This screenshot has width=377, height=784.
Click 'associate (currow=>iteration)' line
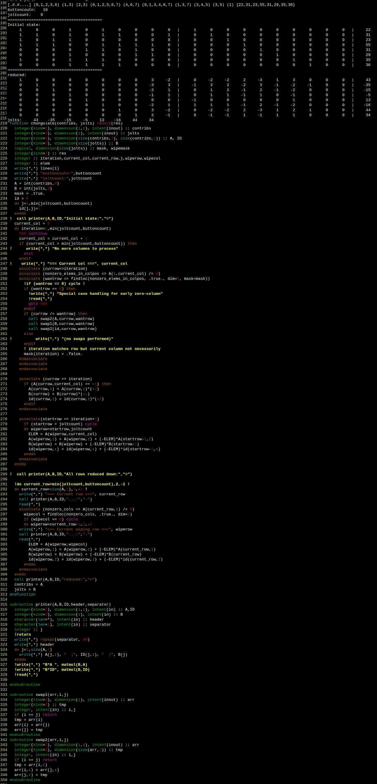53,269
